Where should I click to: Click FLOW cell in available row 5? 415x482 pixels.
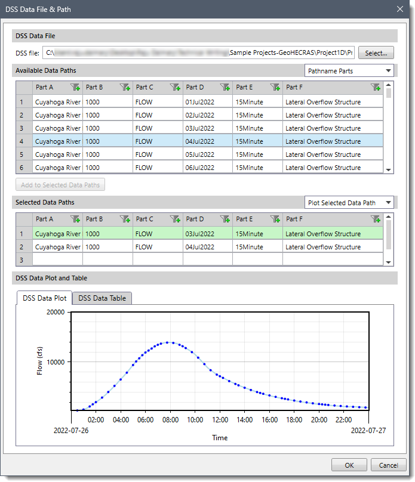pos(158,155)
